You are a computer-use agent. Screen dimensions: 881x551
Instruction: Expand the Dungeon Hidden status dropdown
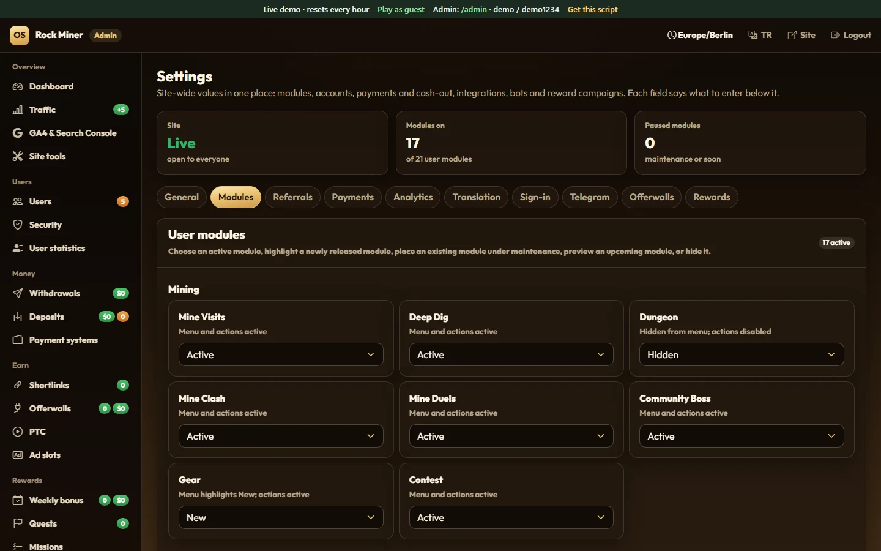point(742,354)
